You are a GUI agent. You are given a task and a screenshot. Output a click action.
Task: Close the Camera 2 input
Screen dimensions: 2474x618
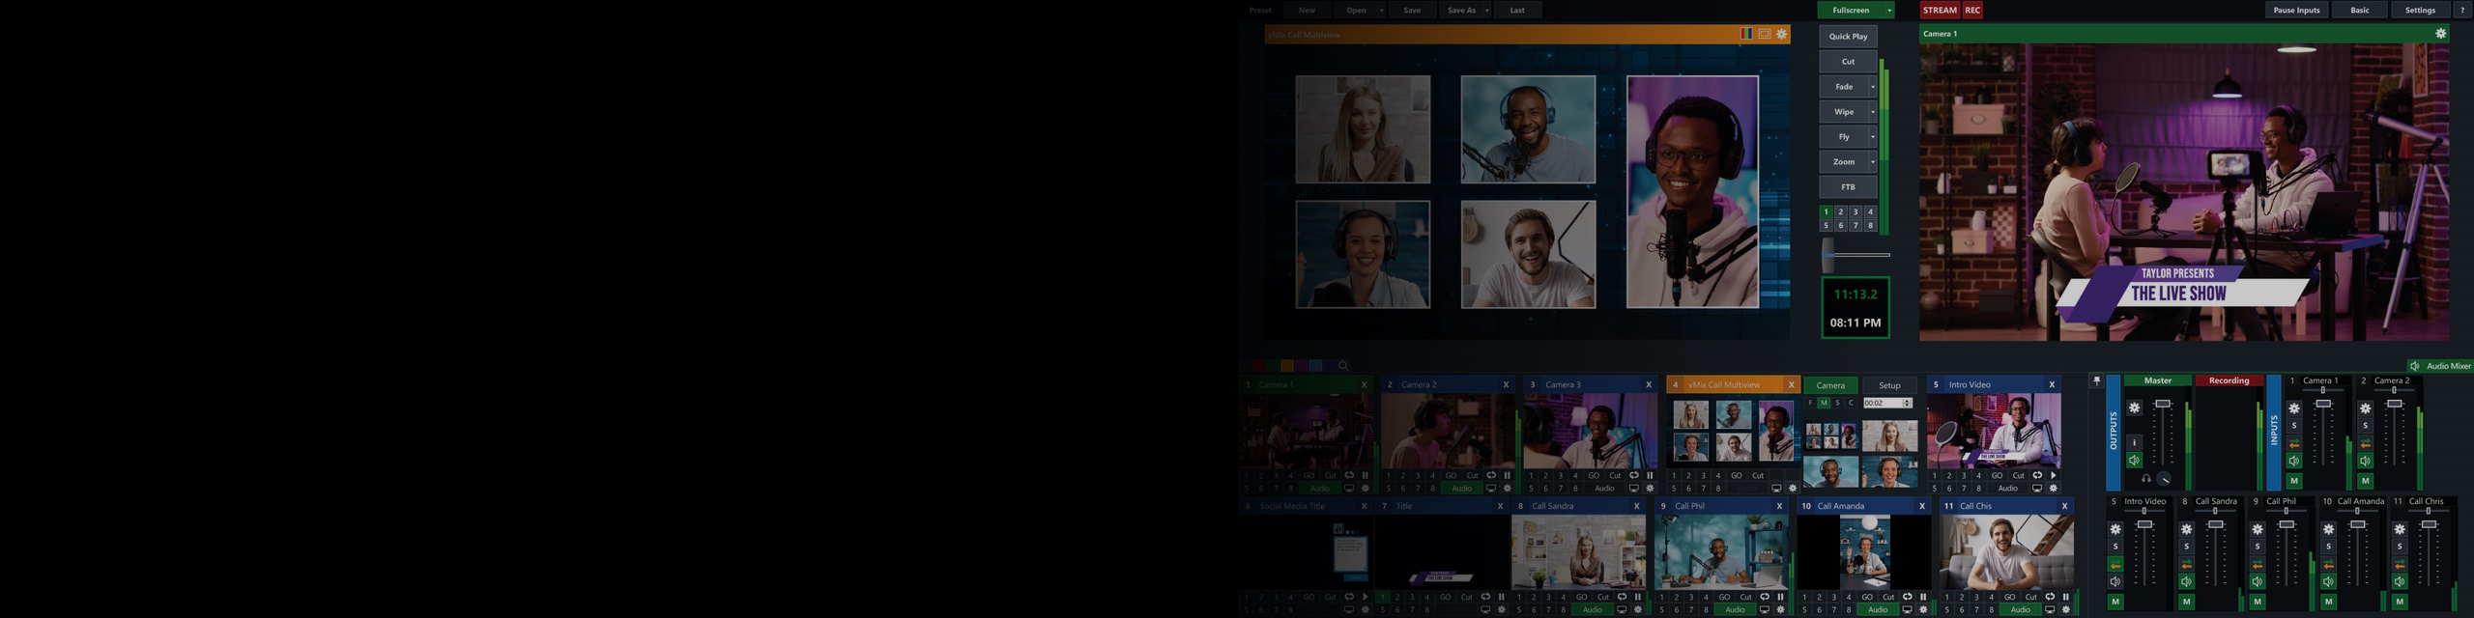coord(1506,384)
